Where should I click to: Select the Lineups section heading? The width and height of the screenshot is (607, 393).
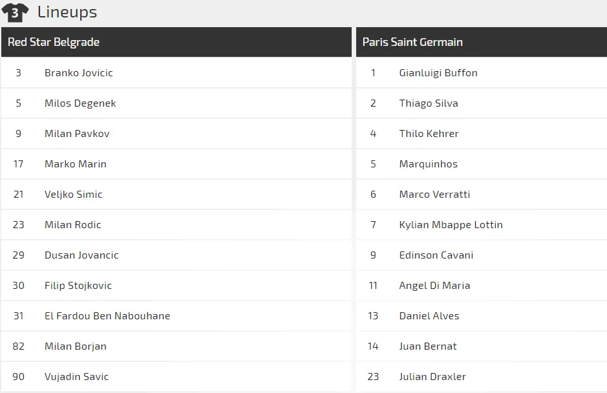[67, 12]
